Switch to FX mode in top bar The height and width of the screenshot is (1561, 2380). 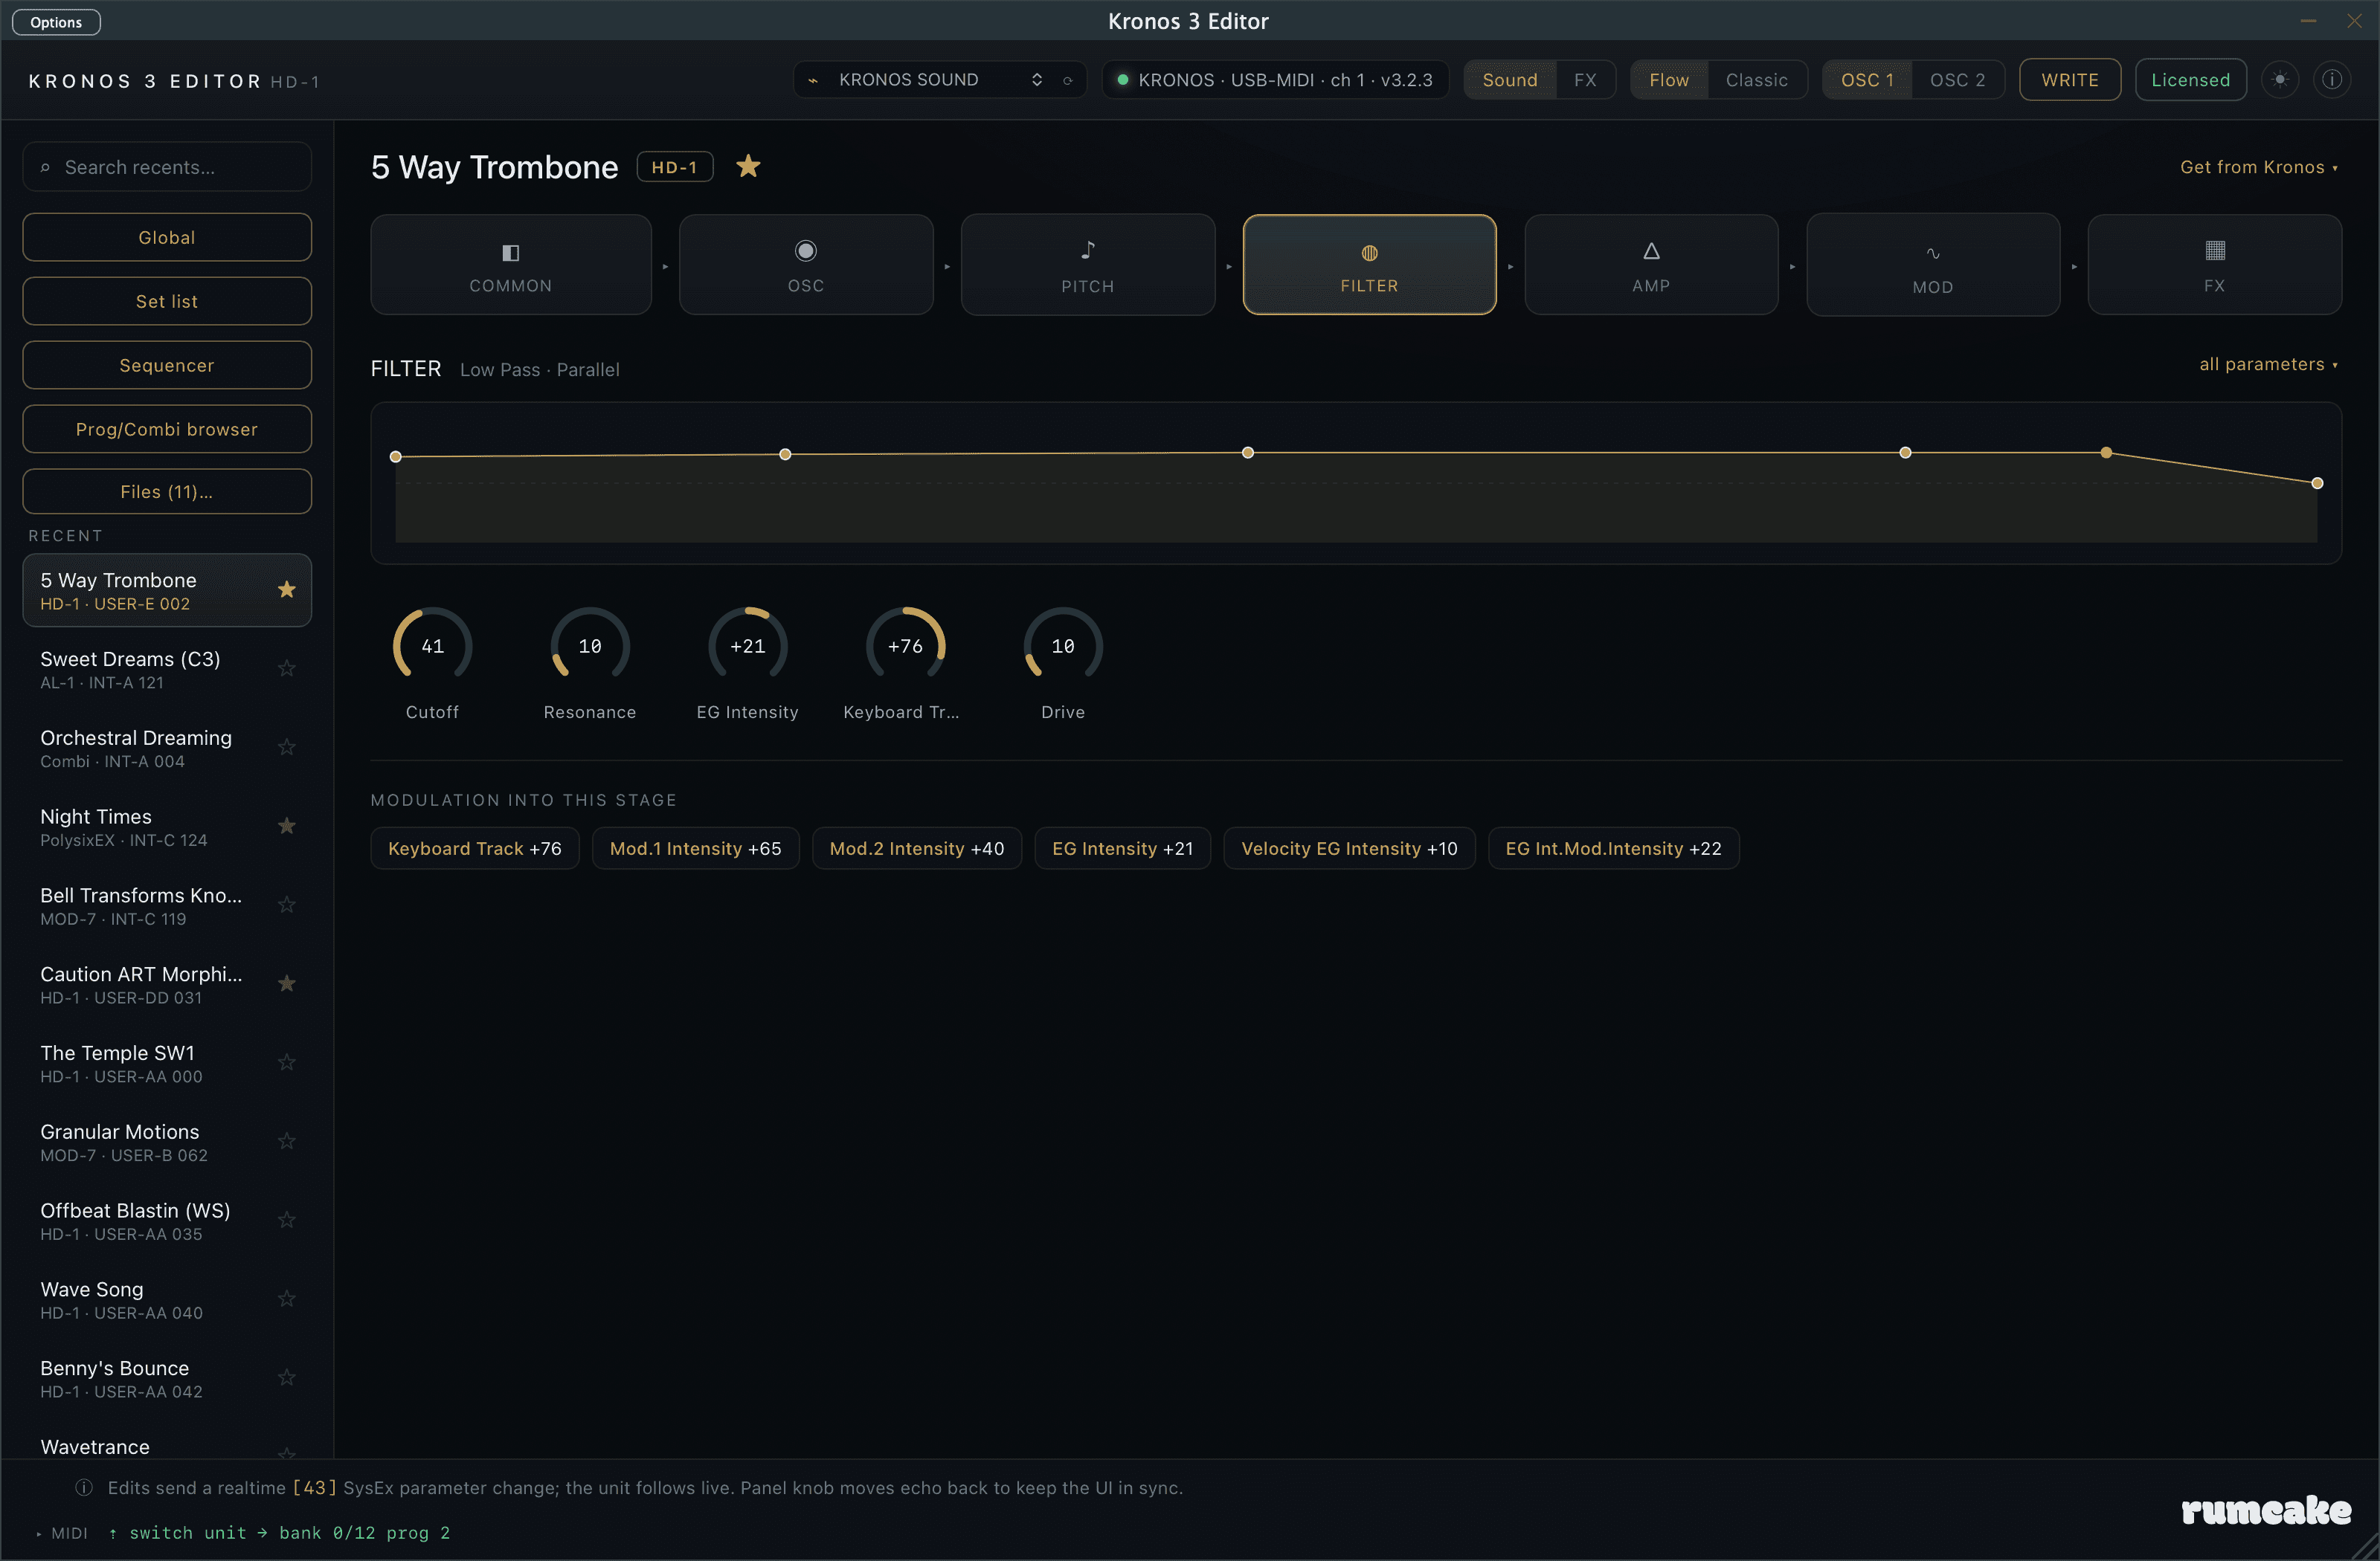[x=1585, y=80]
